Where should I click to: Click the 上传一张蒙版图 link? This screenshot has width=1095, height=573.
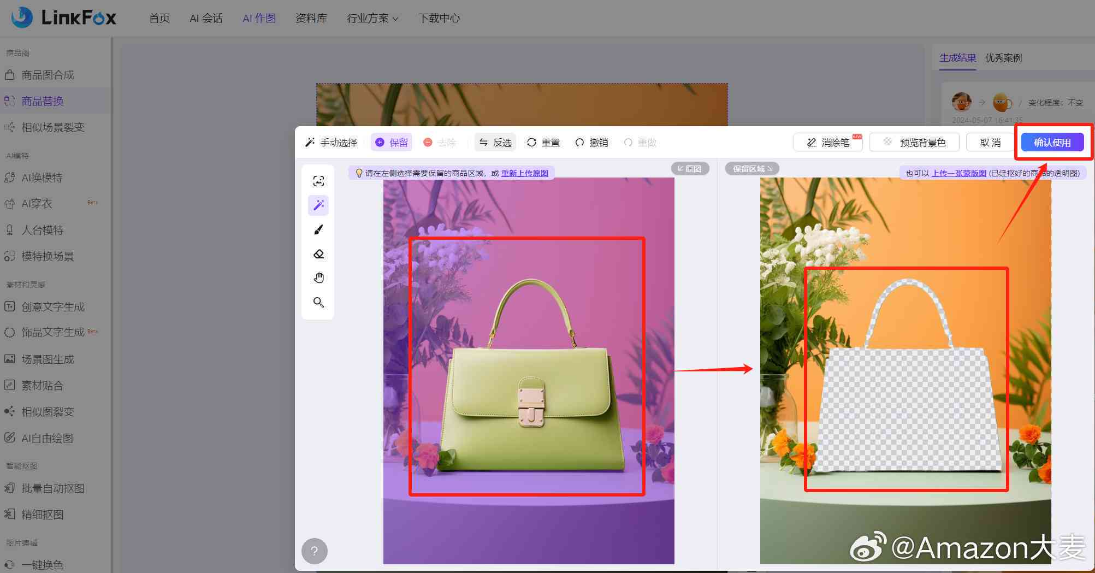(x=959, y=173)
